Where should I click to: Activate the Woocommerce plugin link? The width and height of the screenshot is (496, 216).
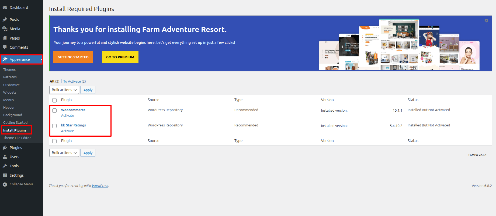point(67,116)
